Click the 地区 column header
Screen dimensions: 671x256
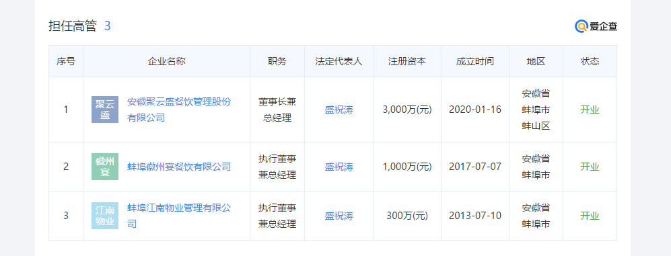536,61
